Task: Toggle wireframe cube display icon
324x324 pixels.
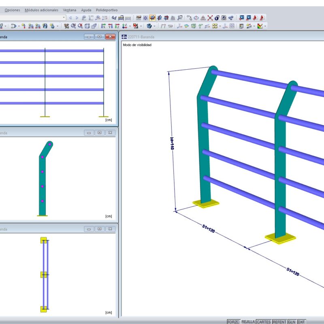Action: tap(87, 26)
